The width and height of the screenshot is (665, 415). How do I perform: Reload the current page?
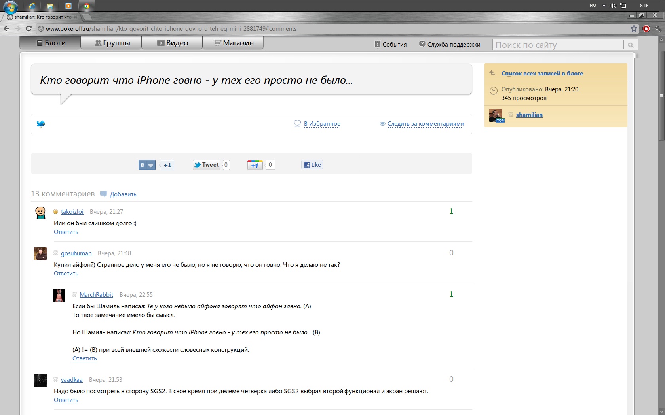click(x=28, y=28)
